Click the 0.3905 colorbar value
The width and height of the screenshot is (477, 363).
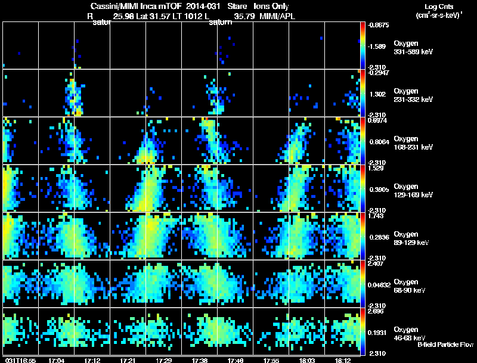click(379, 190)
